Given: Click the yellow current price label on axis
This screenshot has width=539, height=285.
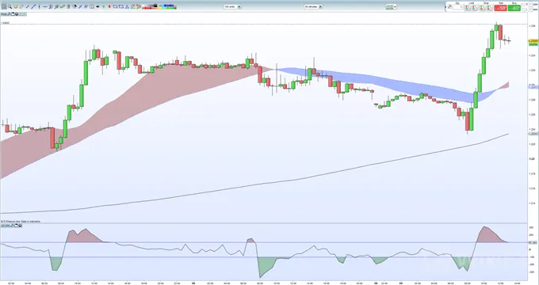Looking at the screenshot, I should pyautogui.click(x=533, y=41).
